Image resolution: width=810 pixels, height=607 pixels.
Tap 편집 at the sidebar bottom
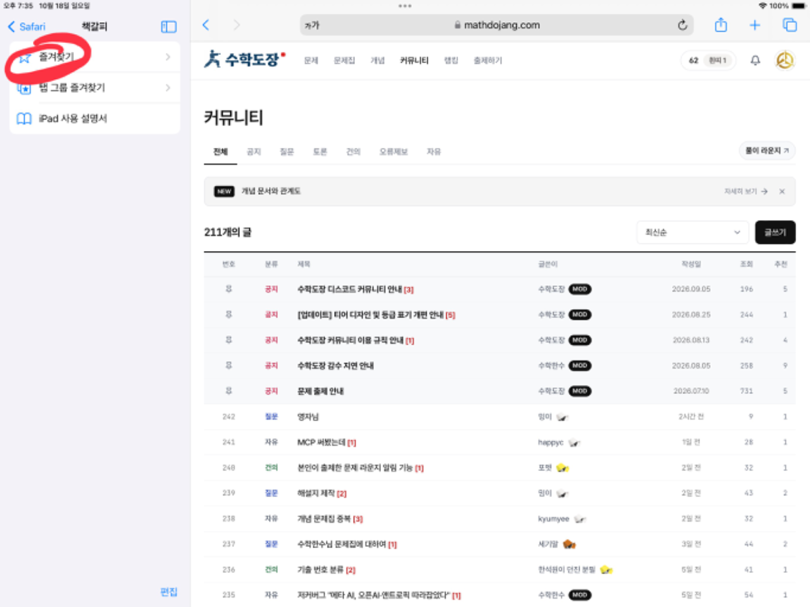[x=169, y=592]
